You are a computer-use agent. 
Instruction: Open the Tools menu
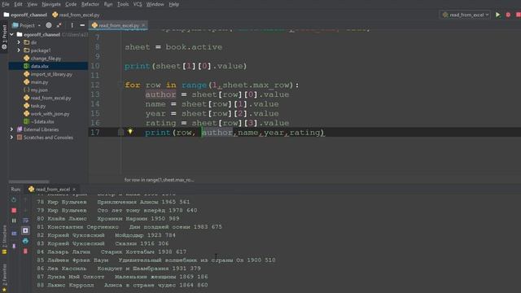point(123,4)
